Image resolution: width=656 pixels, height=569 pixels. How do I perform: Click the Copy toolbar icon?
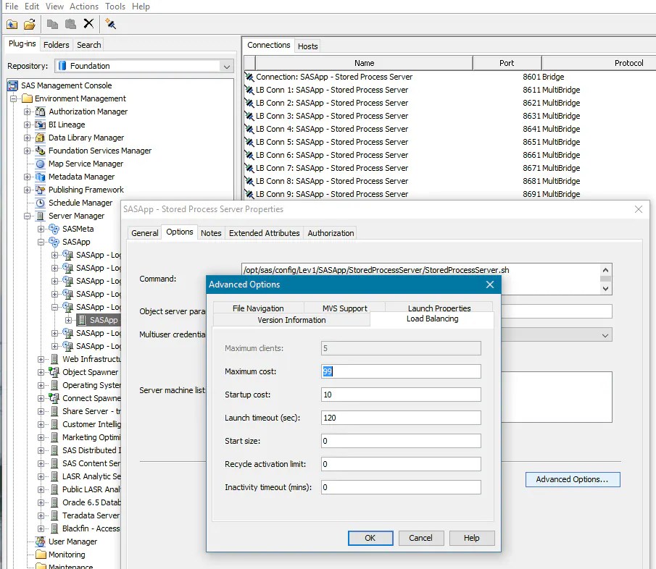click(x=52, y=24)
